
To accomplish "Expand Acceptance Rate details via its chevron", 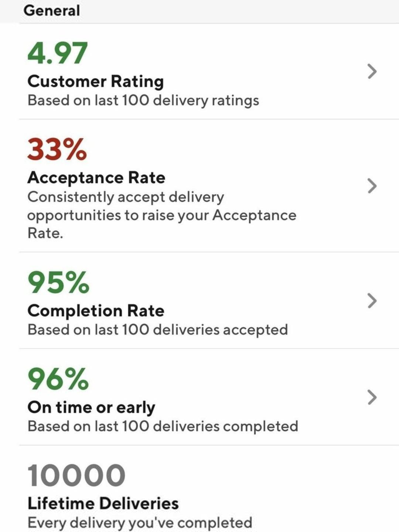I will [x=372, y=186].
